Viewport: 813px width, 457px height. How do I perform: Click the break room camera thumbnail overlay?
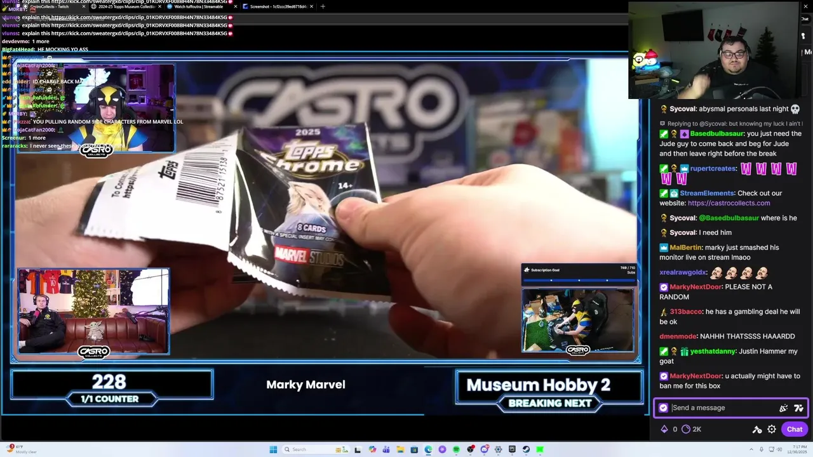(x=577, y=320)
